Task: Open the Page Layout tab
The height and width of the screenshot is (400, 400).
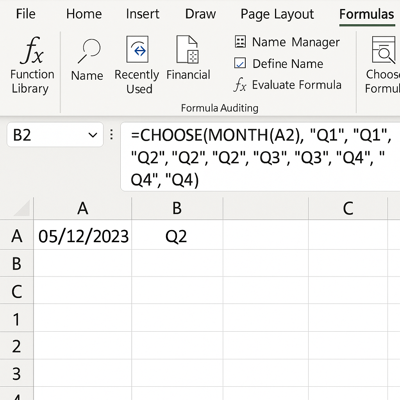Action: pos(277,14)
